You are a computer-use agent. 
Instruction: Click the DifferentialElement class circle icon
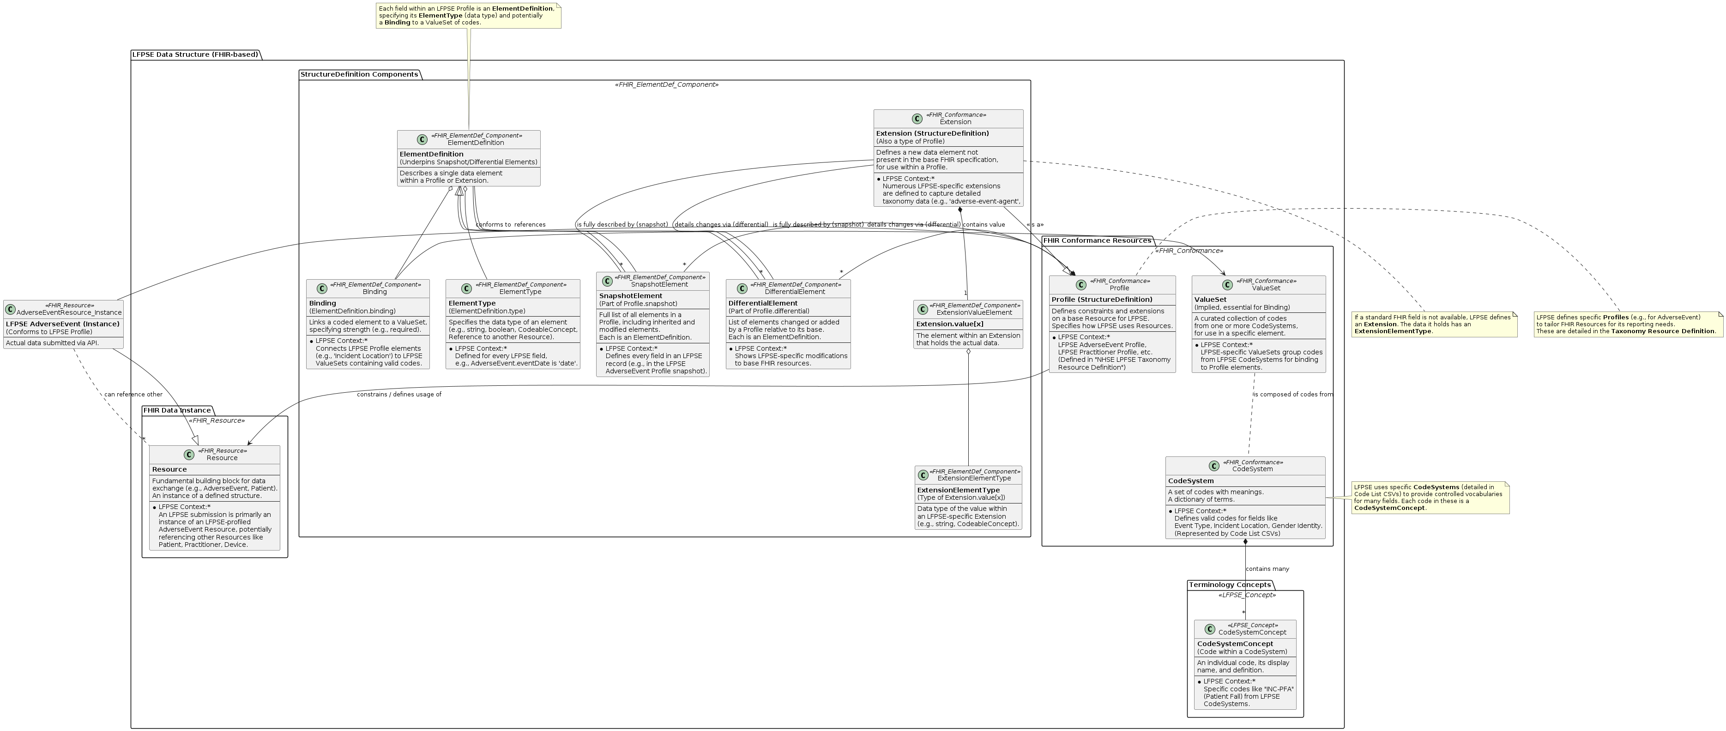(x=742, y=288)
